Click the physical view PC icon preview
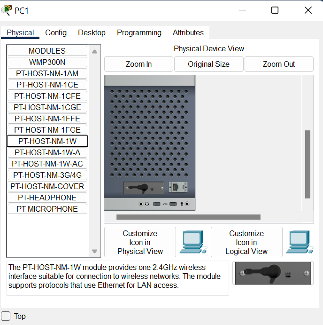Image resolution: width=323 pixels, height=325 pixels. 193,242
